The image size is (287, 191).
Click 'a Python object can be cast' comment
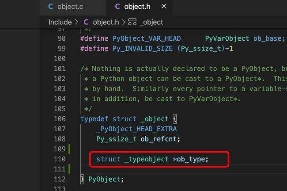coord(185,79)
